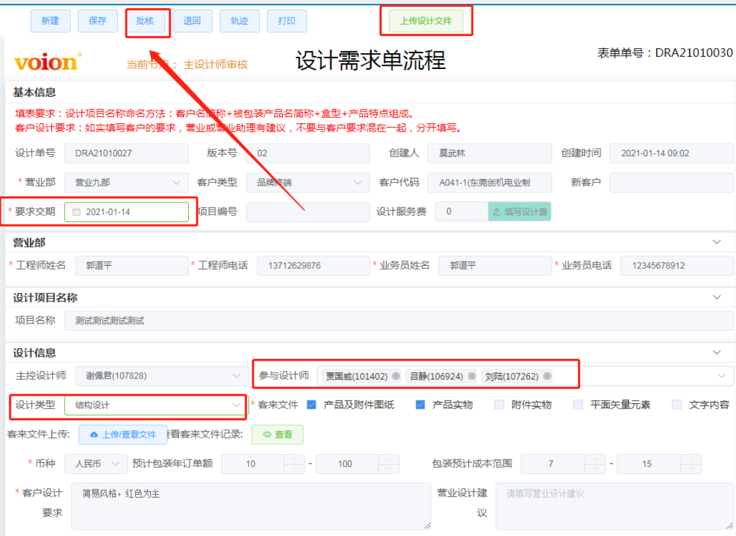Expand the 参与设计师 multi-select dropdown arrow
736x536 pixels.
[x=721, y=376]
